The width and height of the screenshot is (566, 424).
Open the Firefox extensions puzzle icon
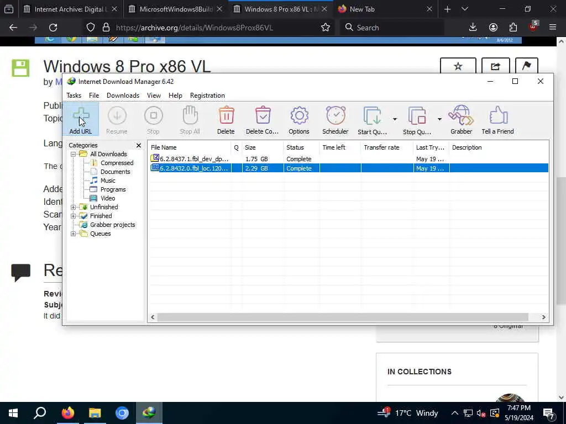[513, 28]
